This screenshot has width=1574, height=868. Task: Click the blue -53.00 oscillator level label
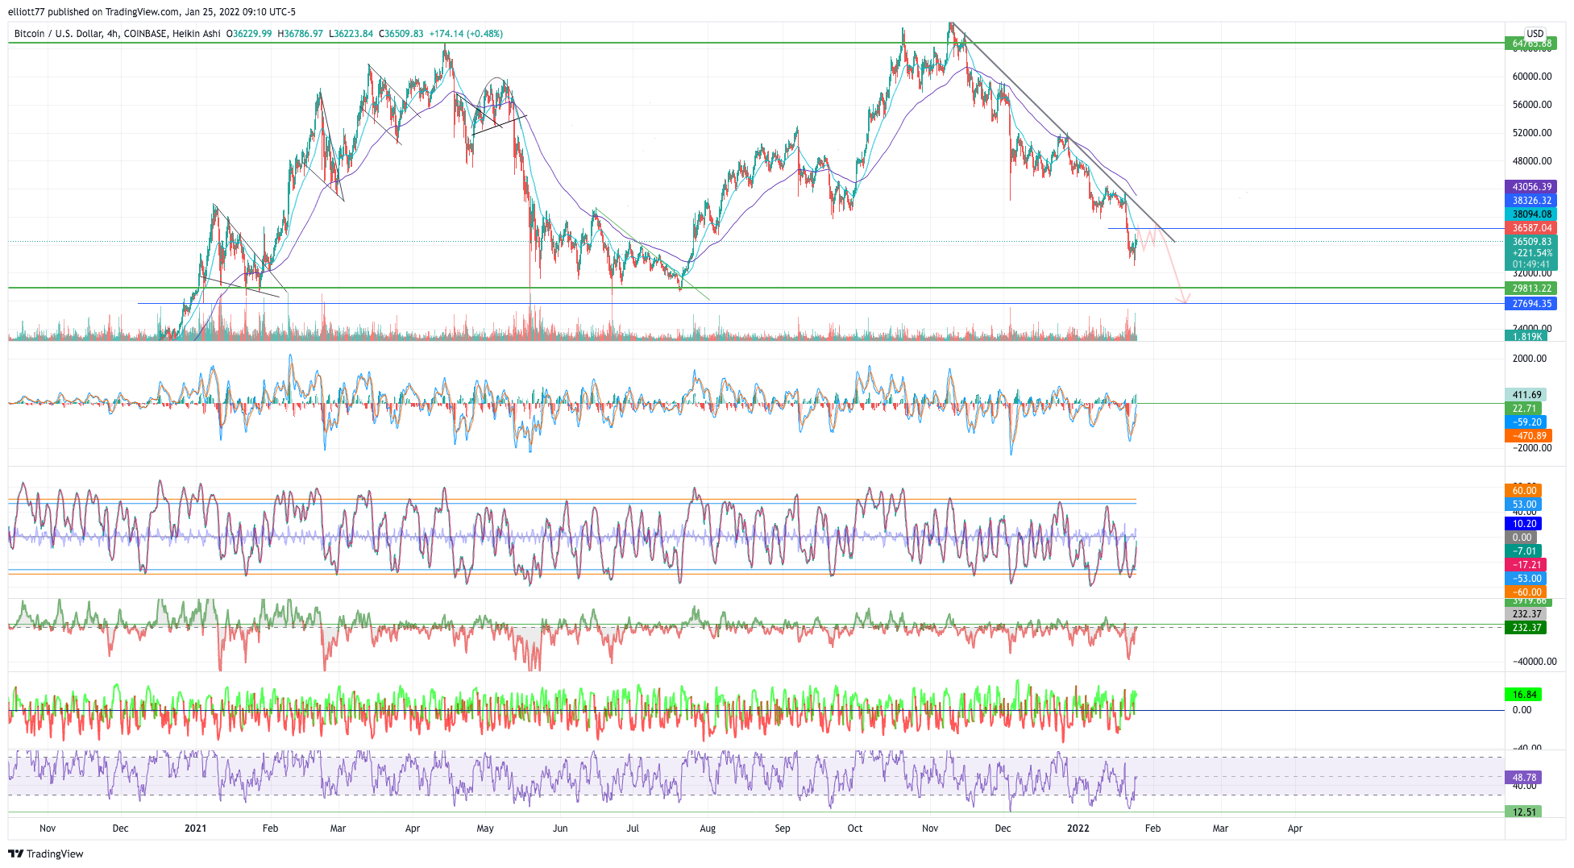coord(1526,579)
